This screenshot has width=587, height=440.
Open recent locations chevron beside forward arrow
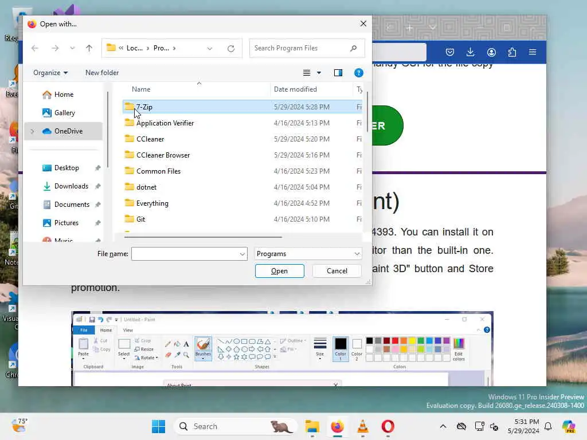tap(72, 48)
